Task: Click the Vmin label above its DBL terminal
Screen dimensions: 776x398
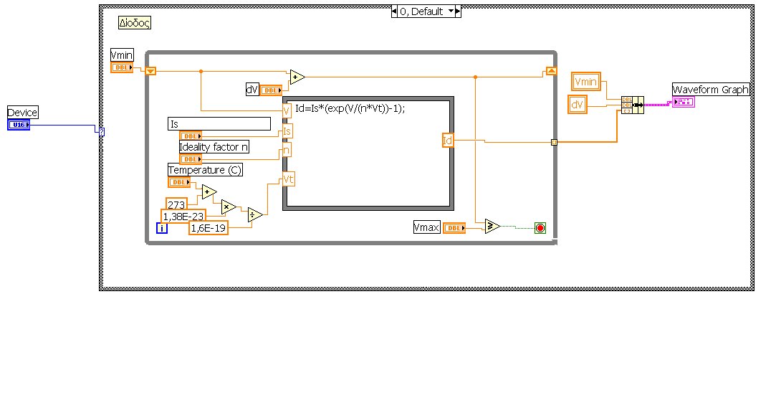Action: [122, 55]
